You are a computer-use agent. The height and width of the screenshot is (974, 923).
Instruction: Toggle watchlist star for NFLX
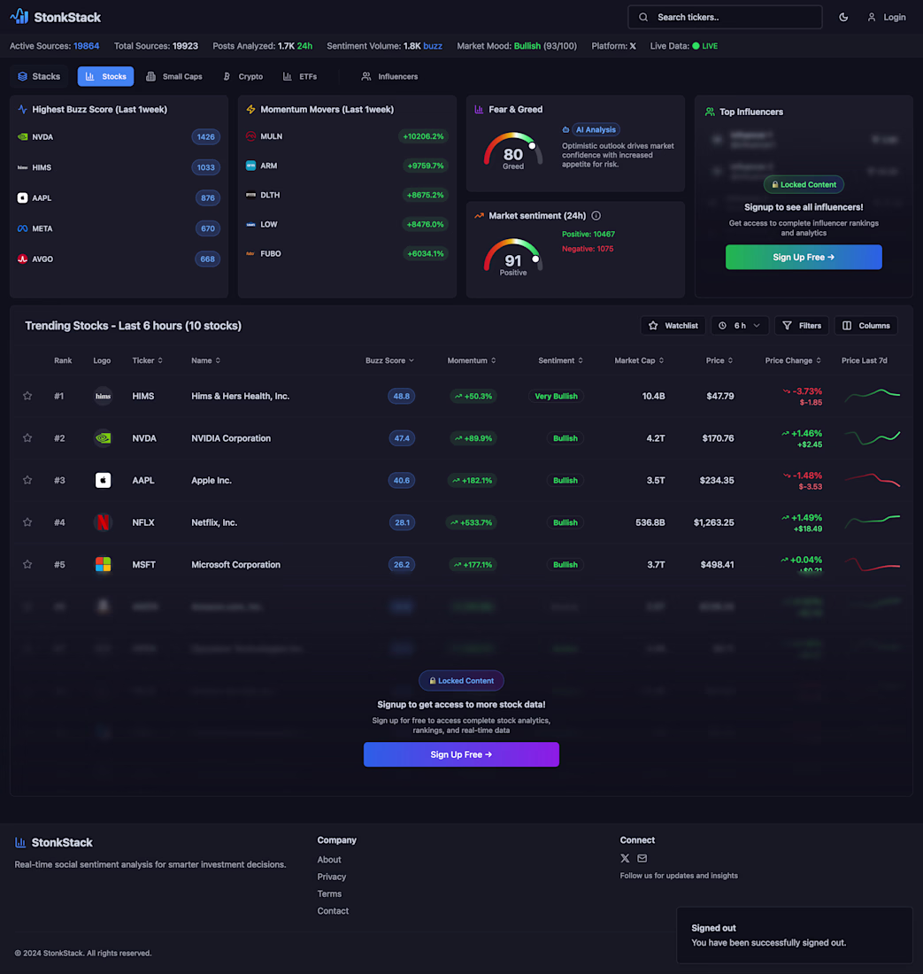pyautogui.click(x=27, y=522)
